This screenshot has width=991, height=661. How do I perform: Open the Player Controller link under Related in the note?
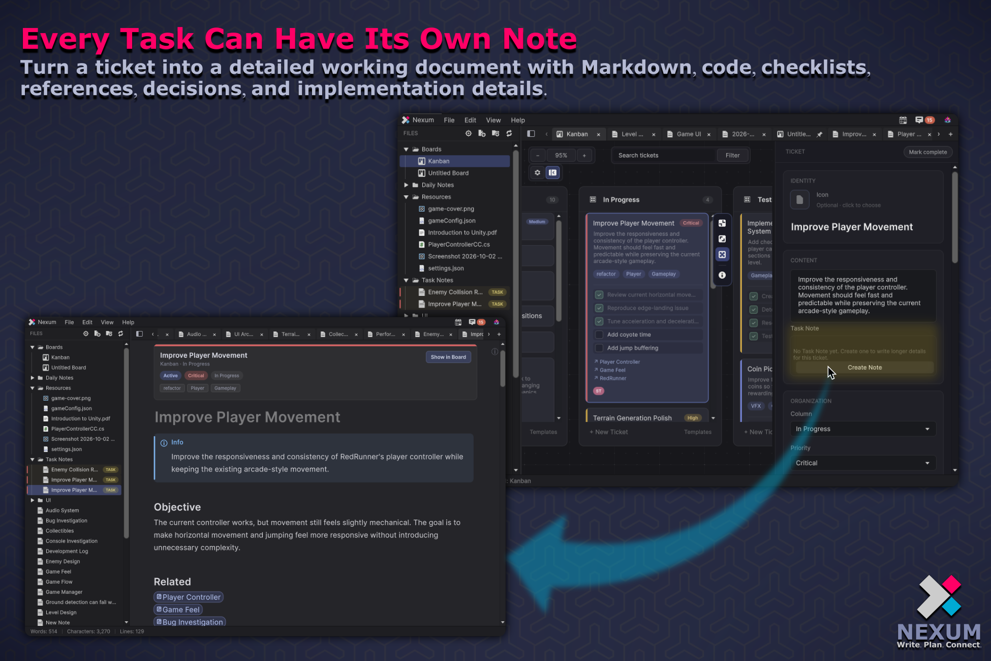pos(189,597)
